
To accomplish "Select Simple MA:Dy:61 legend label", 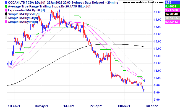I will click(23, 22).
